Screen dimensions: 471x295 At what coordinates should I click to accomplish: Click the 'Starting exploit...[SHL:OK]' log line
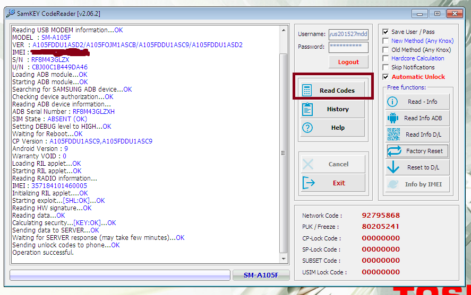pos(58,201)
